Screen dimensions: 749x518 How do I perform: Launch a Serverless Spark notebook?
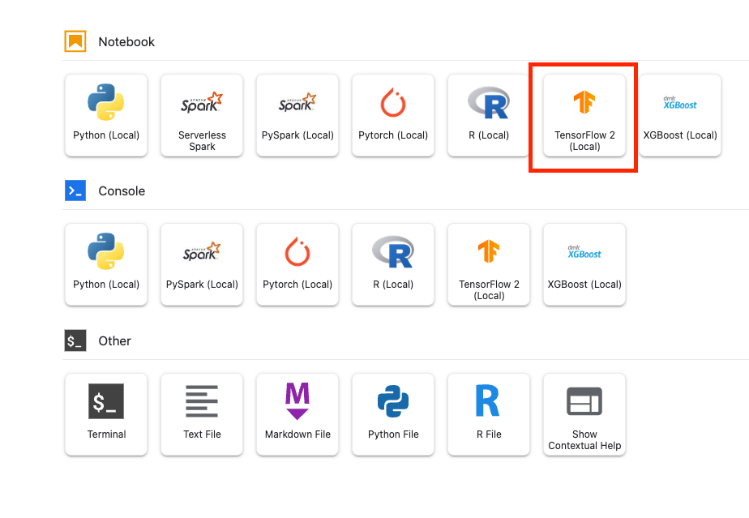[x=202, y=115]
